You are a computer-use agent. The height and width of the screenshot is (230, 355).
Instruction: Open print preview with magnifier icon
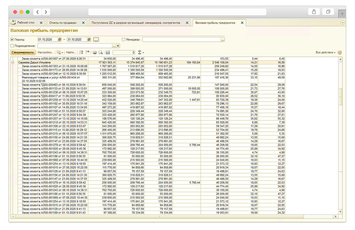click(101, 52)
